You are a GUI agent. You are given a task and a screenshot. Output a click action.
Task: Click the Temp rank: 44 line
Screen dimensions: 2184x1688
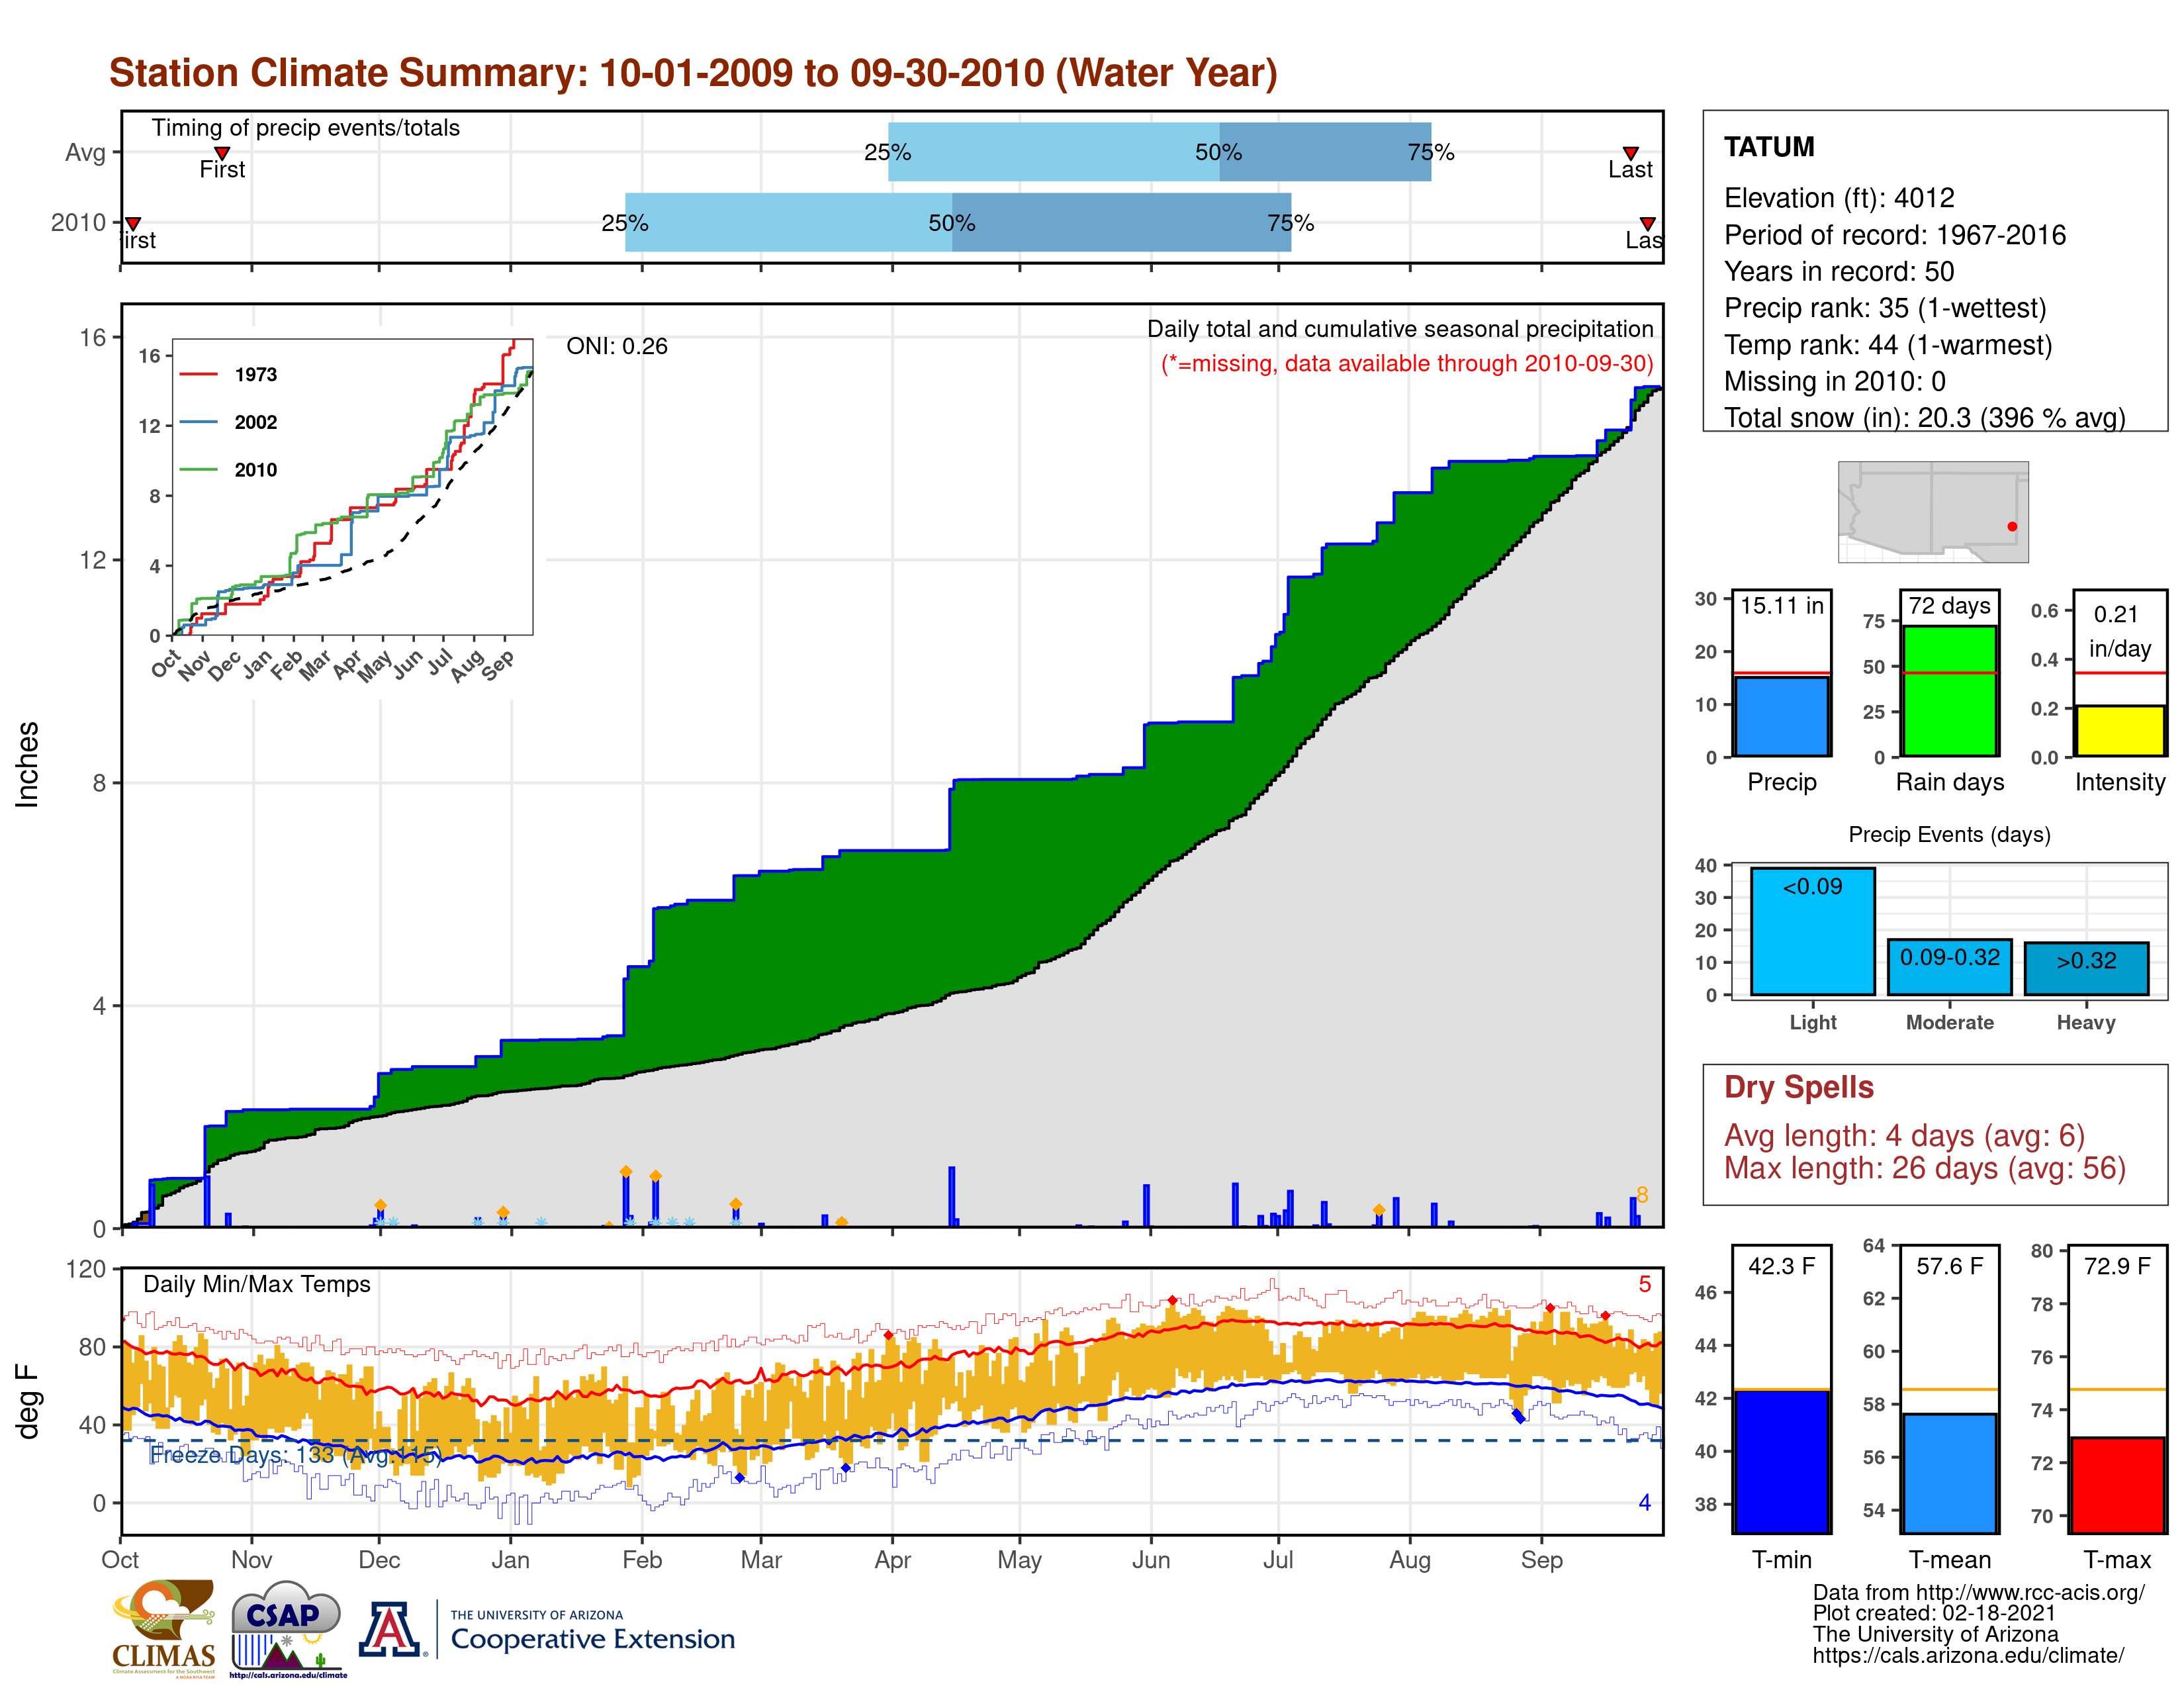pyautogui.click(x=1888, y=345)
